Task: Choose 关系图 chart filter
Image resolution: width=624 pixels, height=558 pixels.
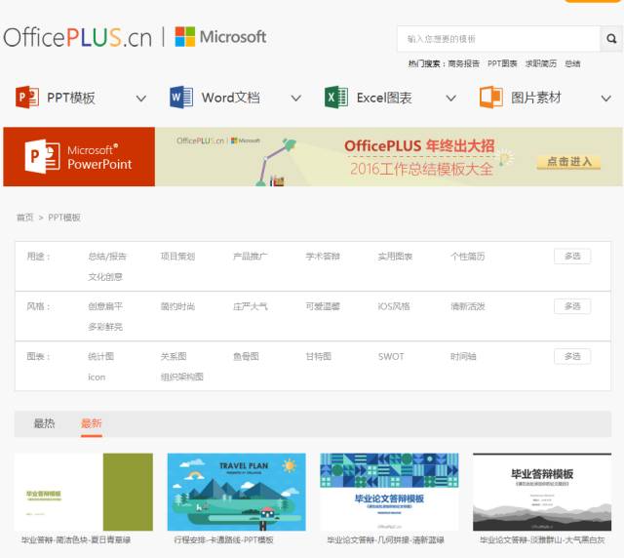Action: coord(174,356)
